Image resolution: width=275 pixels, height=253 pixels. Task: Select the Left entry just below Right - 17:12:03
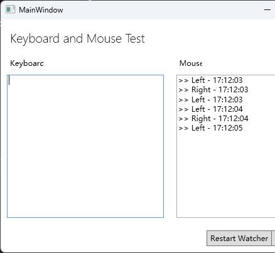(210, 100)
